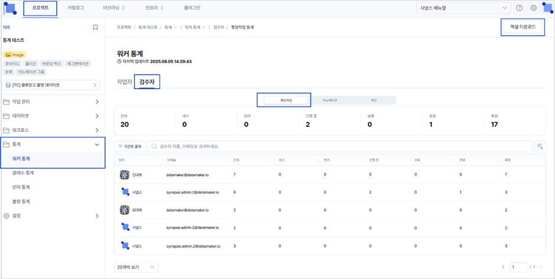
Task: Open the 인프라 menu dropdown
Action: tap(154, 8)
